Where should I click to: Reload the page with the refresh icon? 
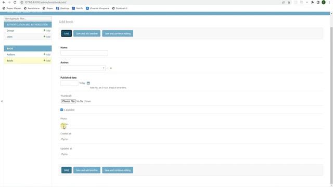point(15,2)
